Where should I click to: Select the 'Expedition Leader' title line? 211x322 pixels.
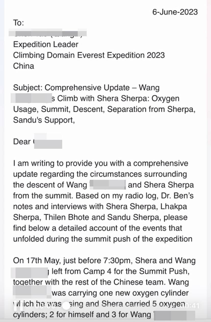click(x=46, y=44)
